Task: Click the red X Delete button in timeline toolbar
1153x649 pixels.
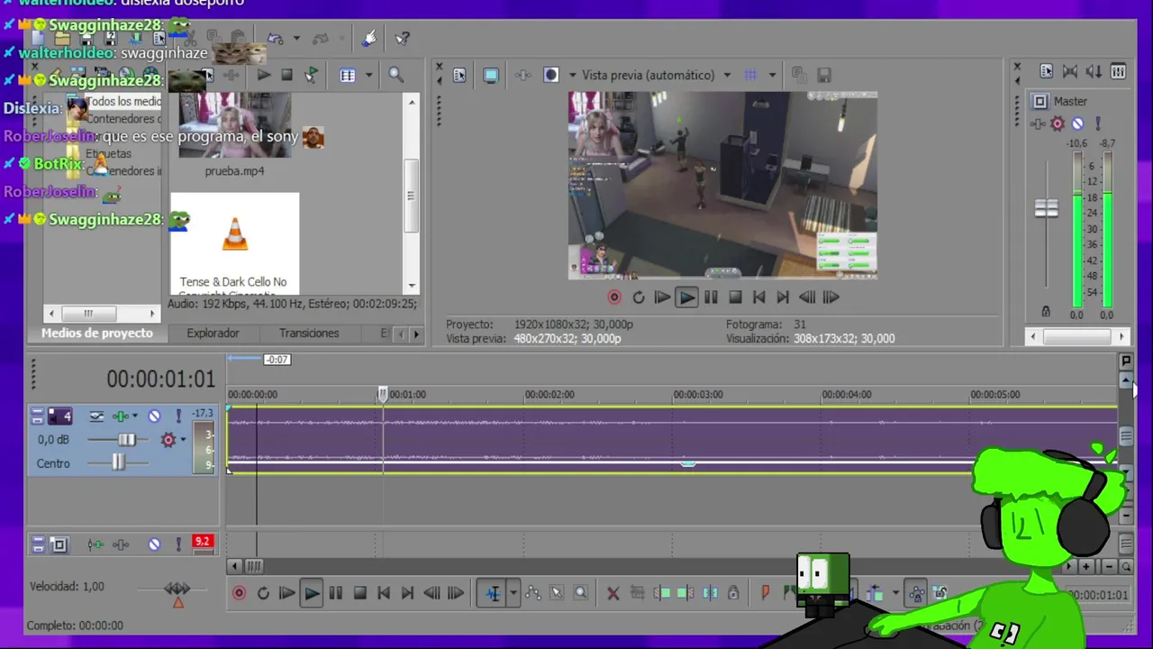Action: [613, 593]
